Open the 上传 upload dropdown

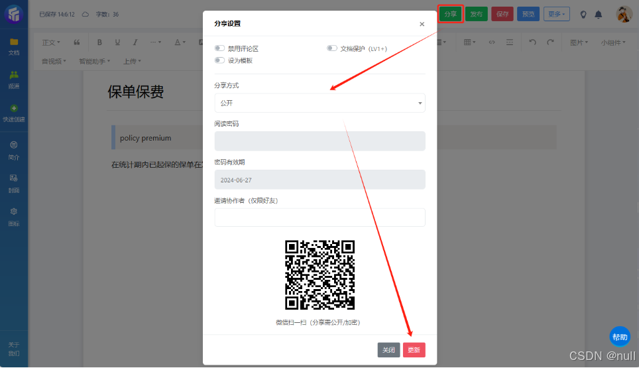tap(132, 61)
